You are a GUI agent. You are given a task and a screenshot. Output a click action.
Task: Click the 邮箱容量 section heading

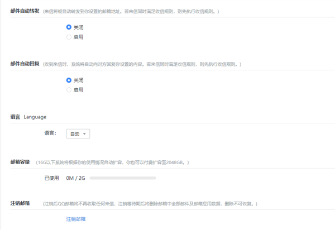tap(20, 162)
